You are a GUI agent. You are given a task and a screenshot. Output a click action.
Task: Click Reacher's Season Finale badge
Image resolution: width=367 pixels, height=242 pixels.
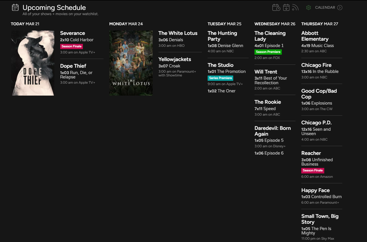click(313, 170)
